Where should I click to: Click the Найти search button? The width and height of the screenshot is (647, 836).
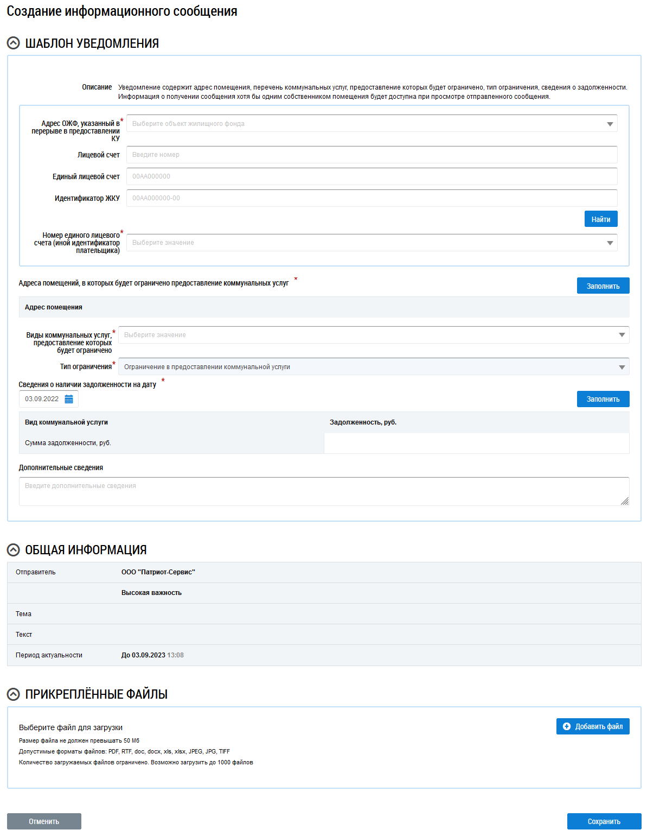coord(600,219)
